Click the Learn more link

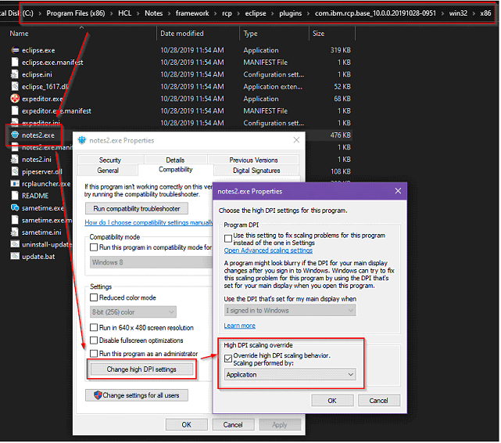tap(240, 326)
